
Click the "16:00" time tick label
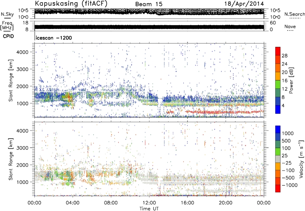click(187, 203)
